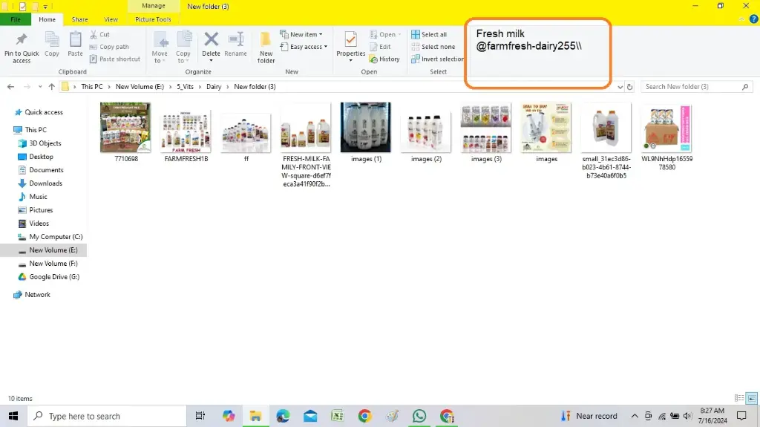Switch to the View ribbon tab

tap(111, 19)
